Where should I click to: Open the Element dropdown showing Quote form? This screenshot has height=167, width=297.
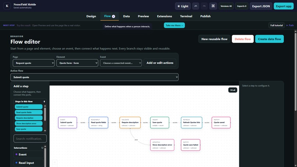[77, 63]
